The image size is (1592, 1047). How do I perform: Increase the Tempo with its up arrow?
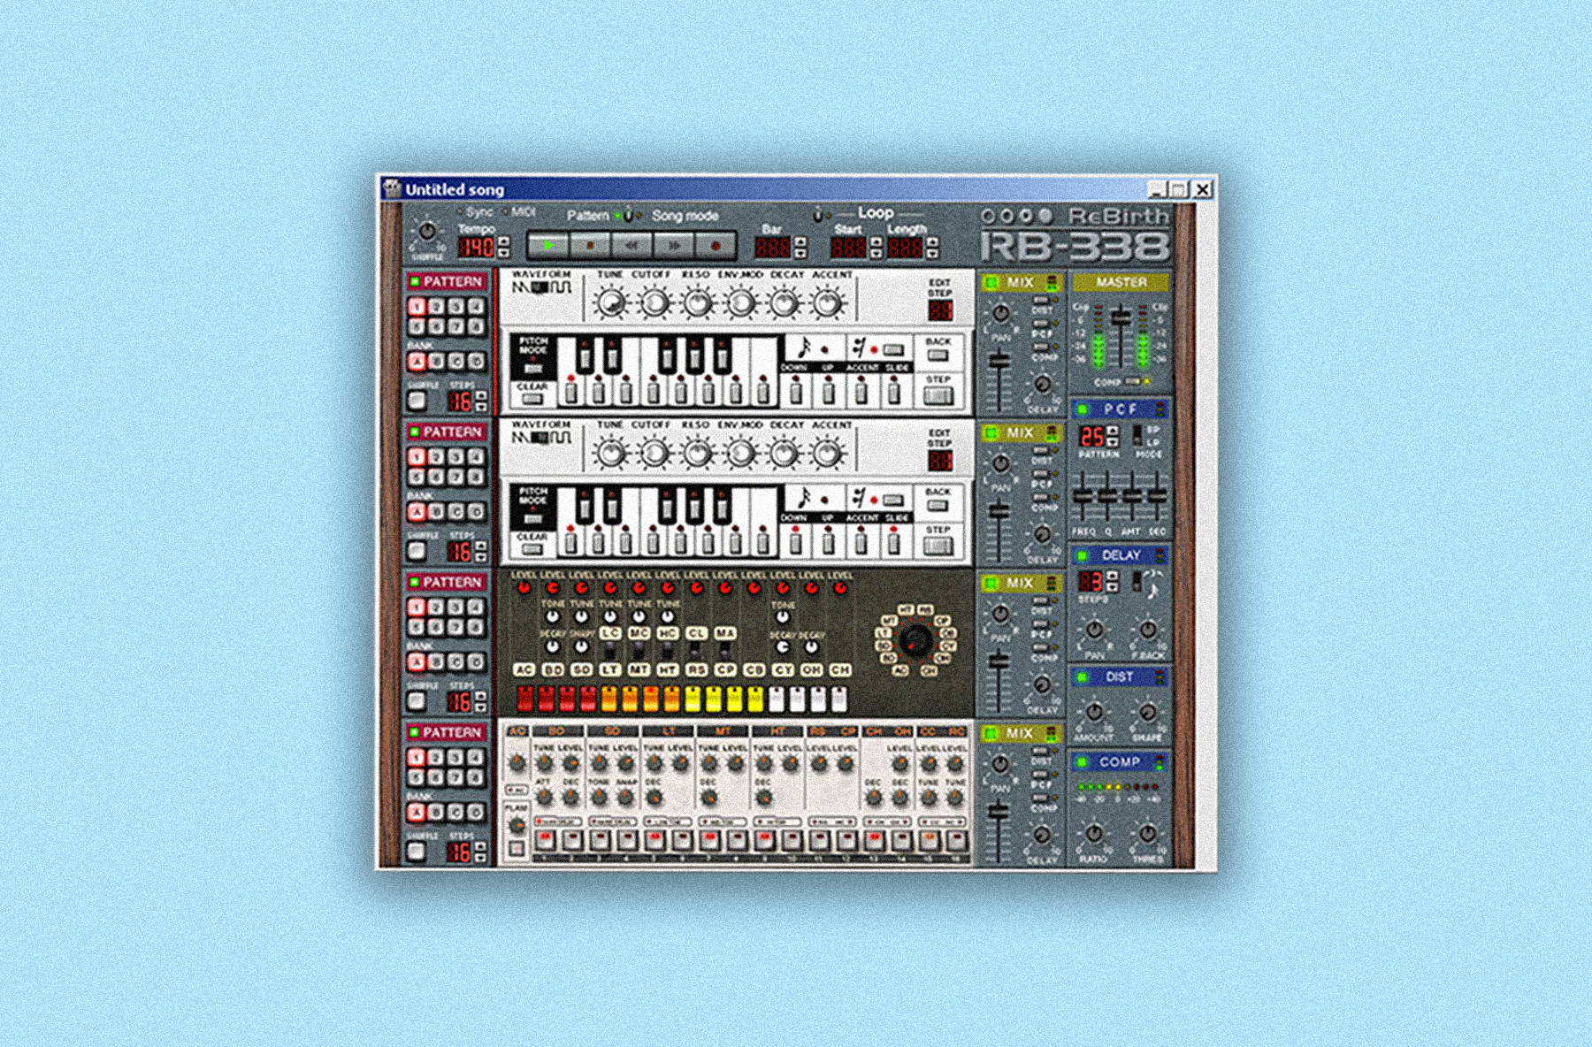pos(503,241)
